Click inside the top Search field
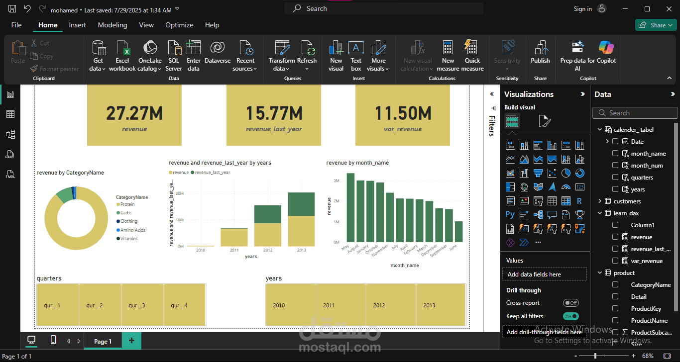 [383, 8]
